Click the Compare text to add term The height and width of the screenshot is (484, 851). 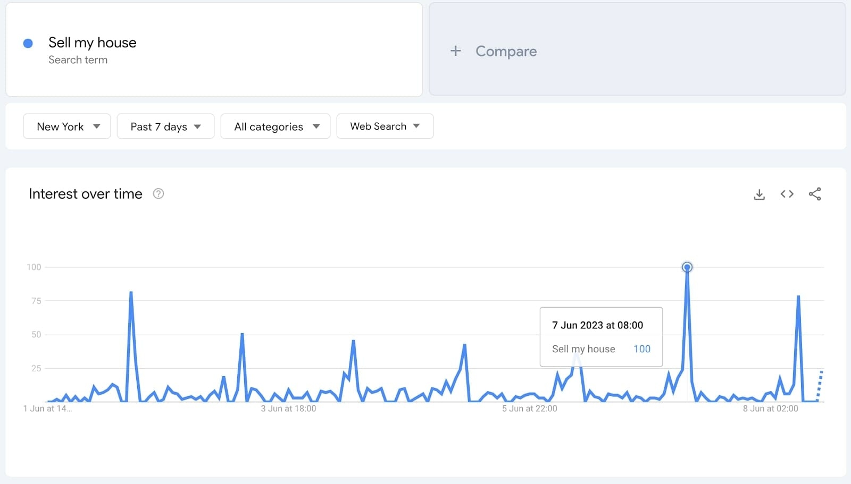506,51
